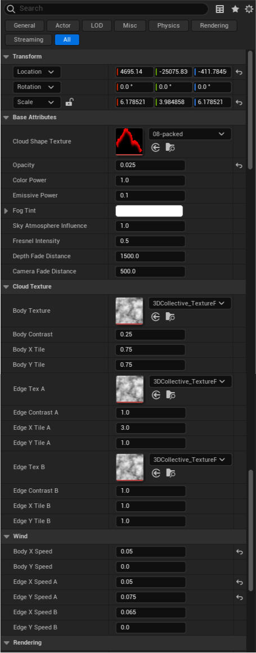Reset Edge Y Speed A to default
This screenshot has width=256, height=653.
point(239,597)
